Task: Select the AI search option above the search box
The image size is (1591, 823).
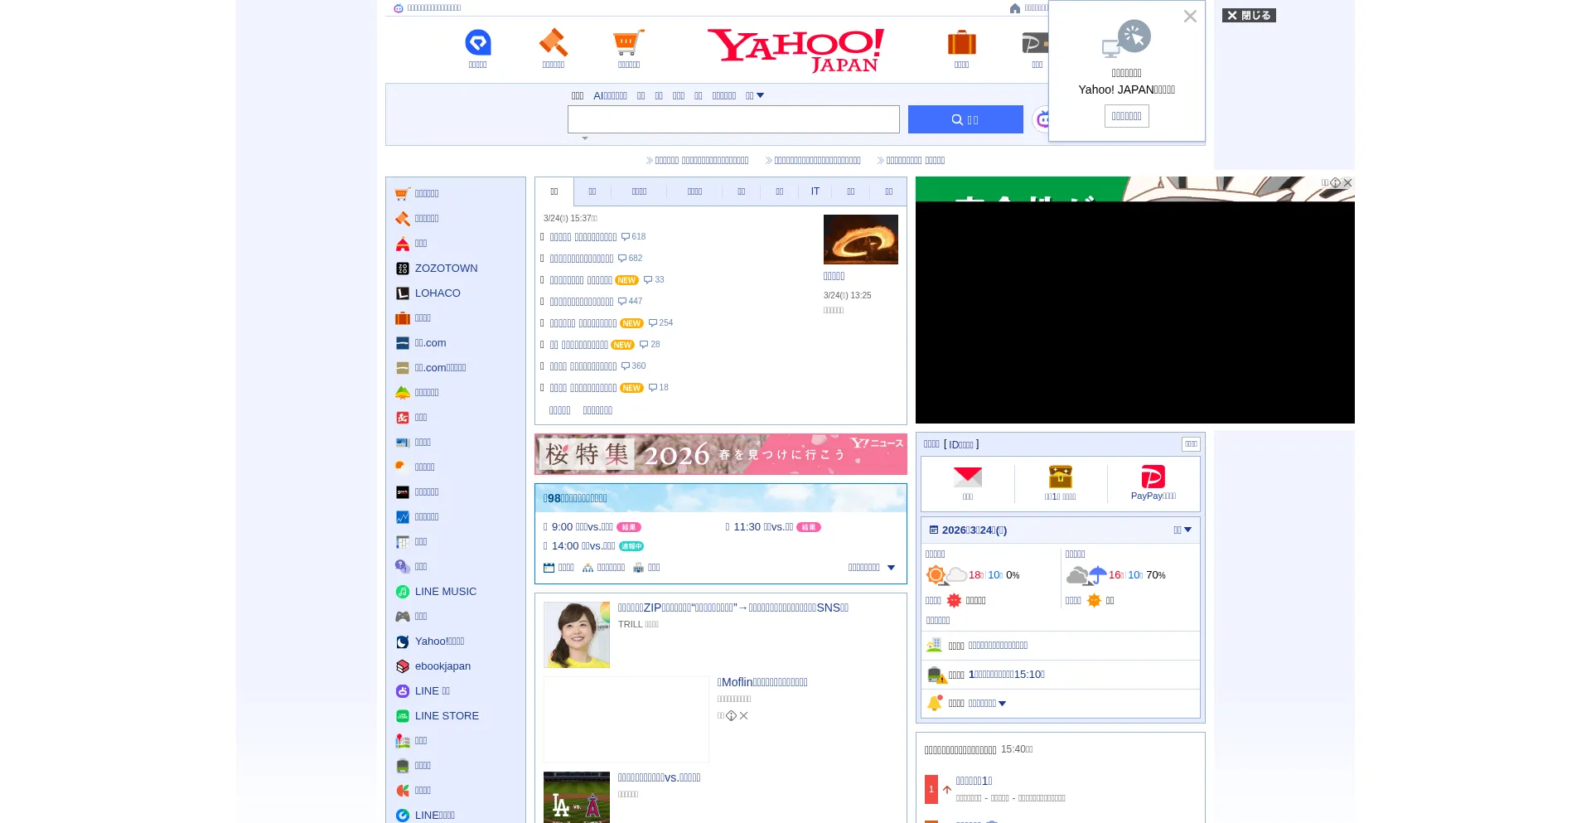Action: tap(610, 96)
